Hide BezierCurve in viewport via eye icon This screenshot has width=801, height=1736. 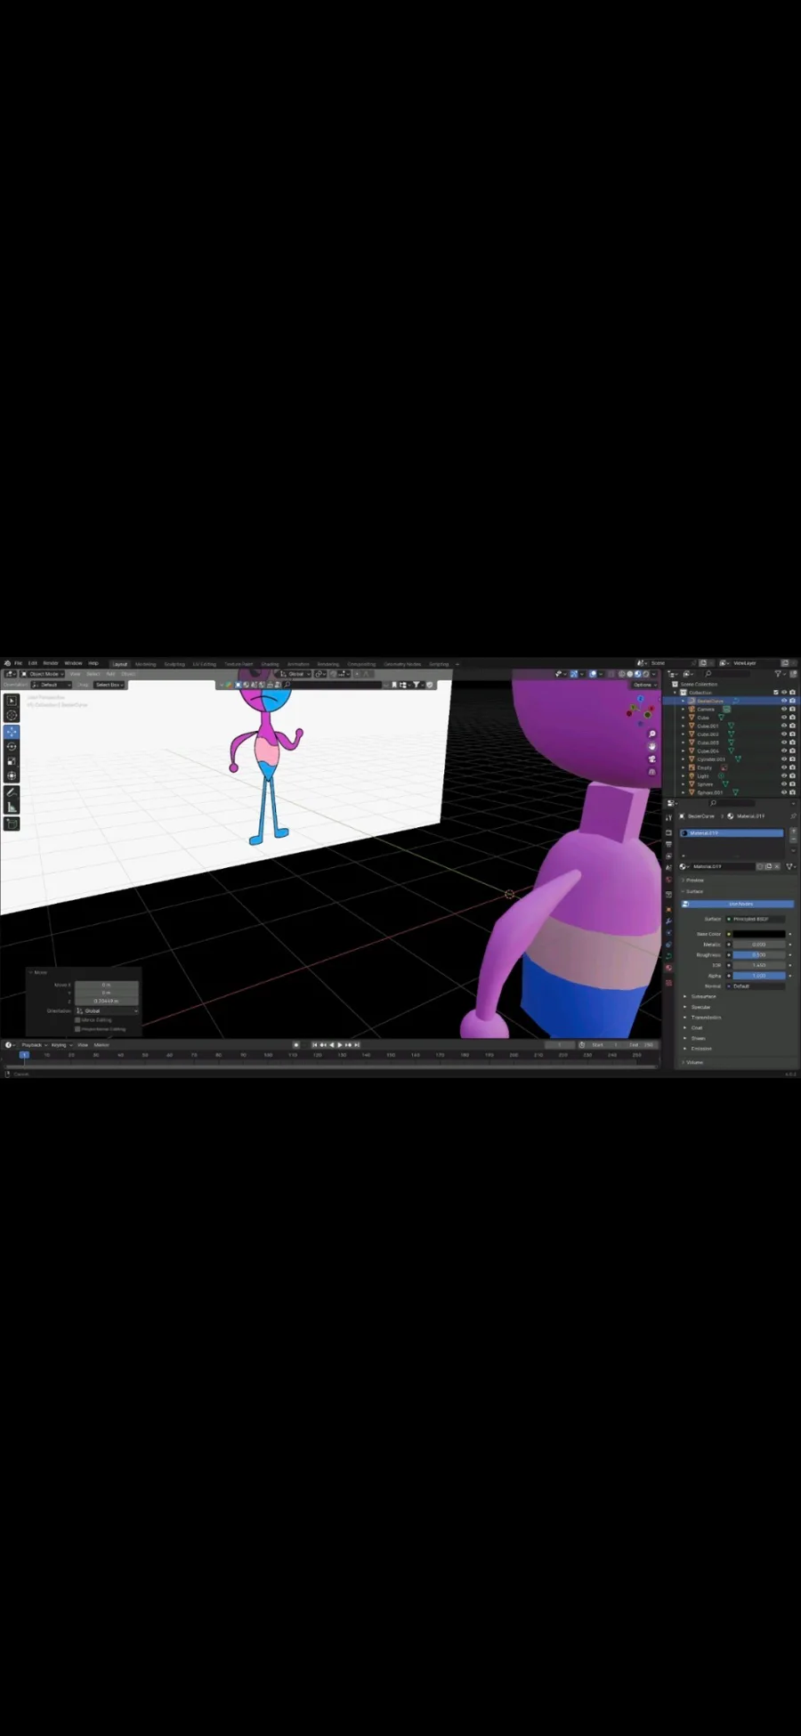pos(784,701)
